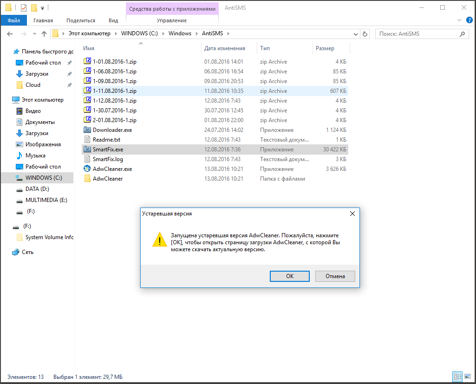Screen dimensions: 476x384
Task: Click the AntiSMS search field
Action: pos(418,34)
